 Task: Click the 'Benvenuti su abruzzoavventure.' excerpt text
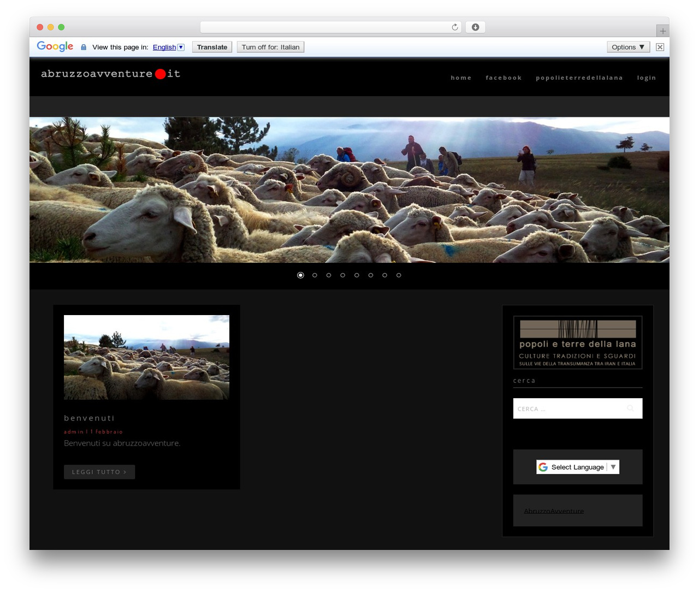click(x=122, y=443)
